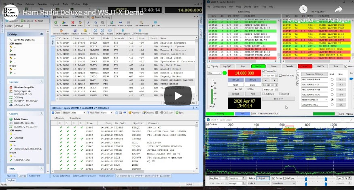Click Alarms bell icon in DX Cluster

coord(134,113)
